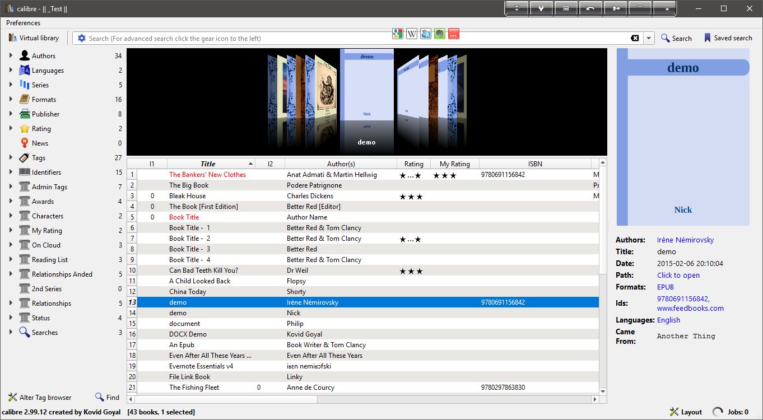The width and height of the screenshot is (763, 420).
Task: Expand the Characters category
Action: 11,216
